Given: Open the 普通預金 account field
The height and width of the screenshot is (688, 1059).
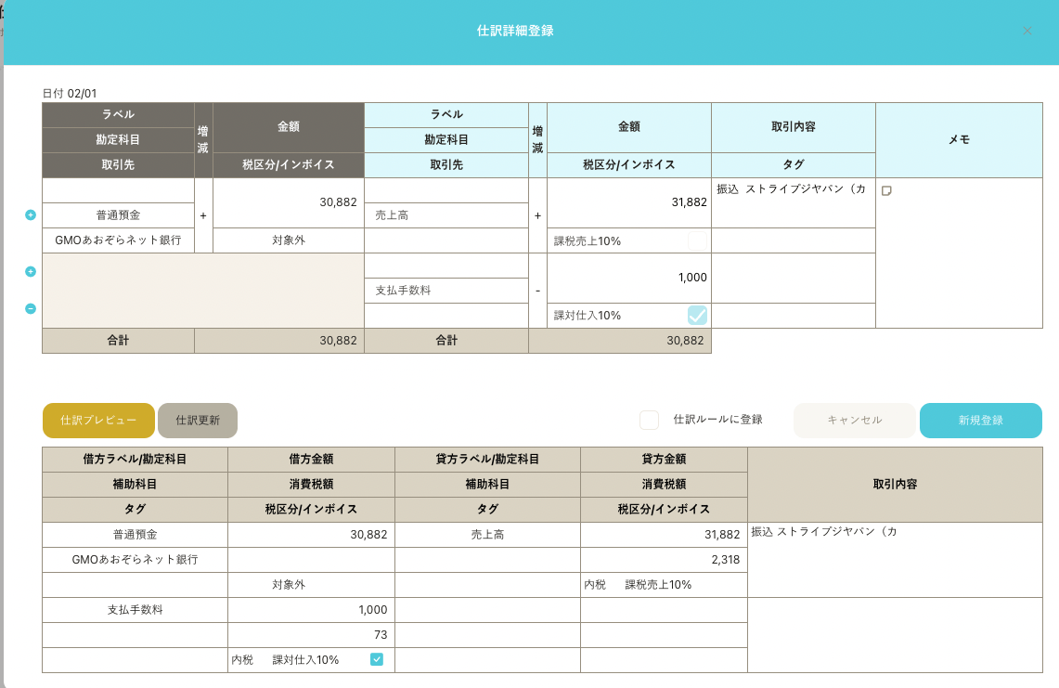Looking at the screenshot, I should 118,214.
